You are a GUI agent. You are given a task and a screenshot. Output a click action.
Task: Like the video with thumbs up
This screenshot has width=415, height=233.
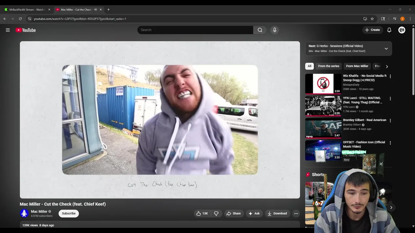pyautogui.click(x=202, y=213)
